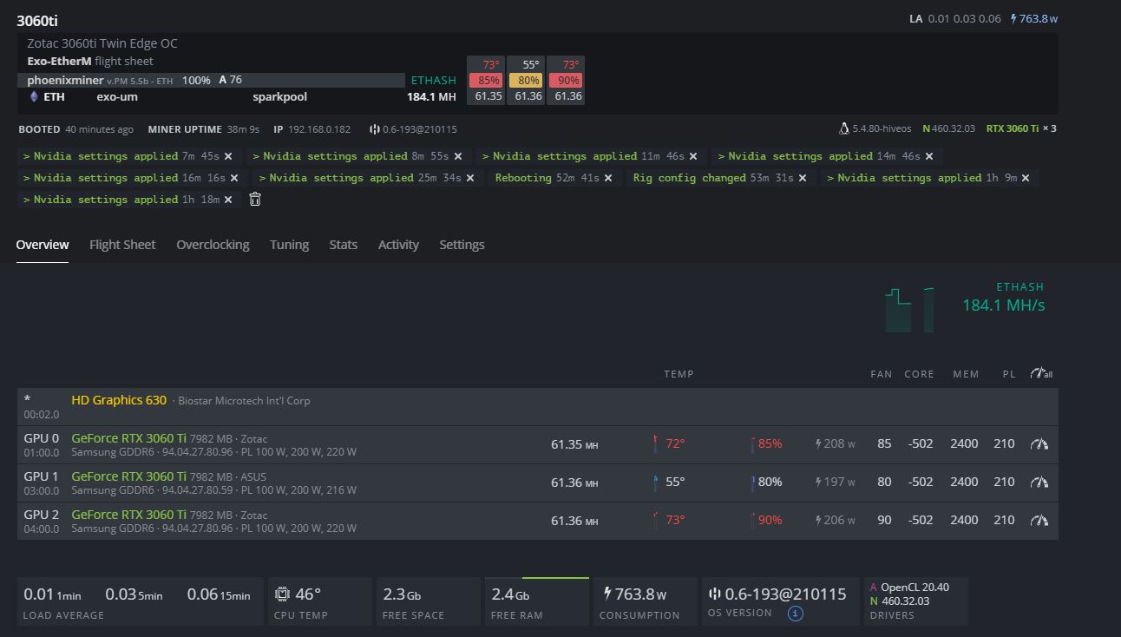Click the phoenixminer miner name
The width and height of the screenshot is (1121, 637).
coord(65,80)
